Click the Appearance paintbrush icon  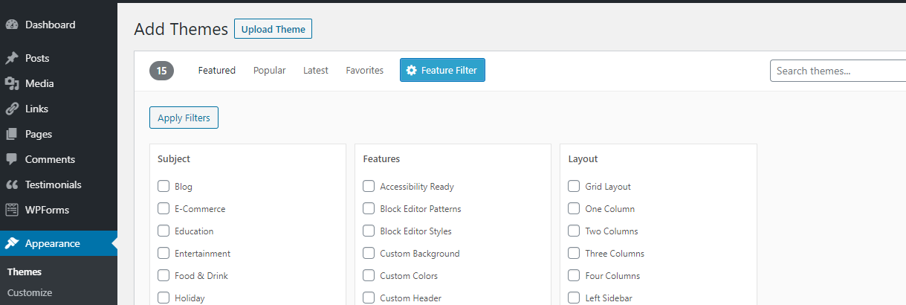[x=12, y=243]
